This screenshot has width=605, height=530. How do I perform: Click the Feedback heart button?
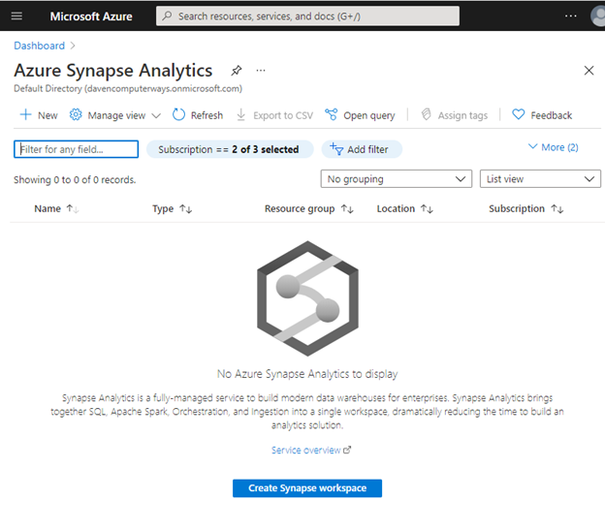point(542,115)
